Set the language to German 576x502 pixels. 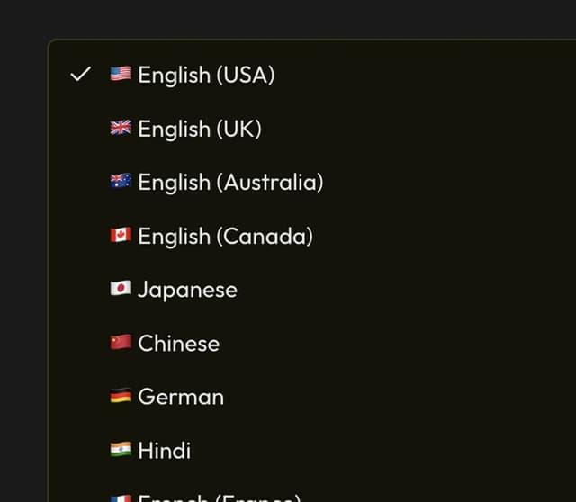click(180, 397)
